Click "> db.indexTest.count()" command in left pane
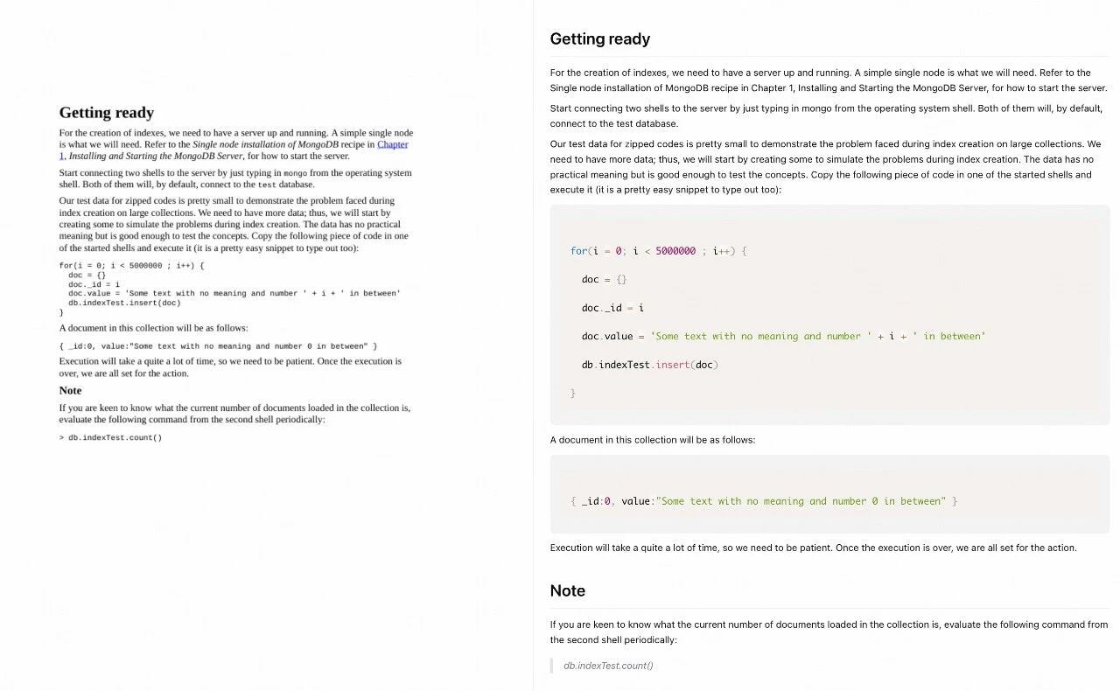The image size is (1120, 691). coord(110,437)
